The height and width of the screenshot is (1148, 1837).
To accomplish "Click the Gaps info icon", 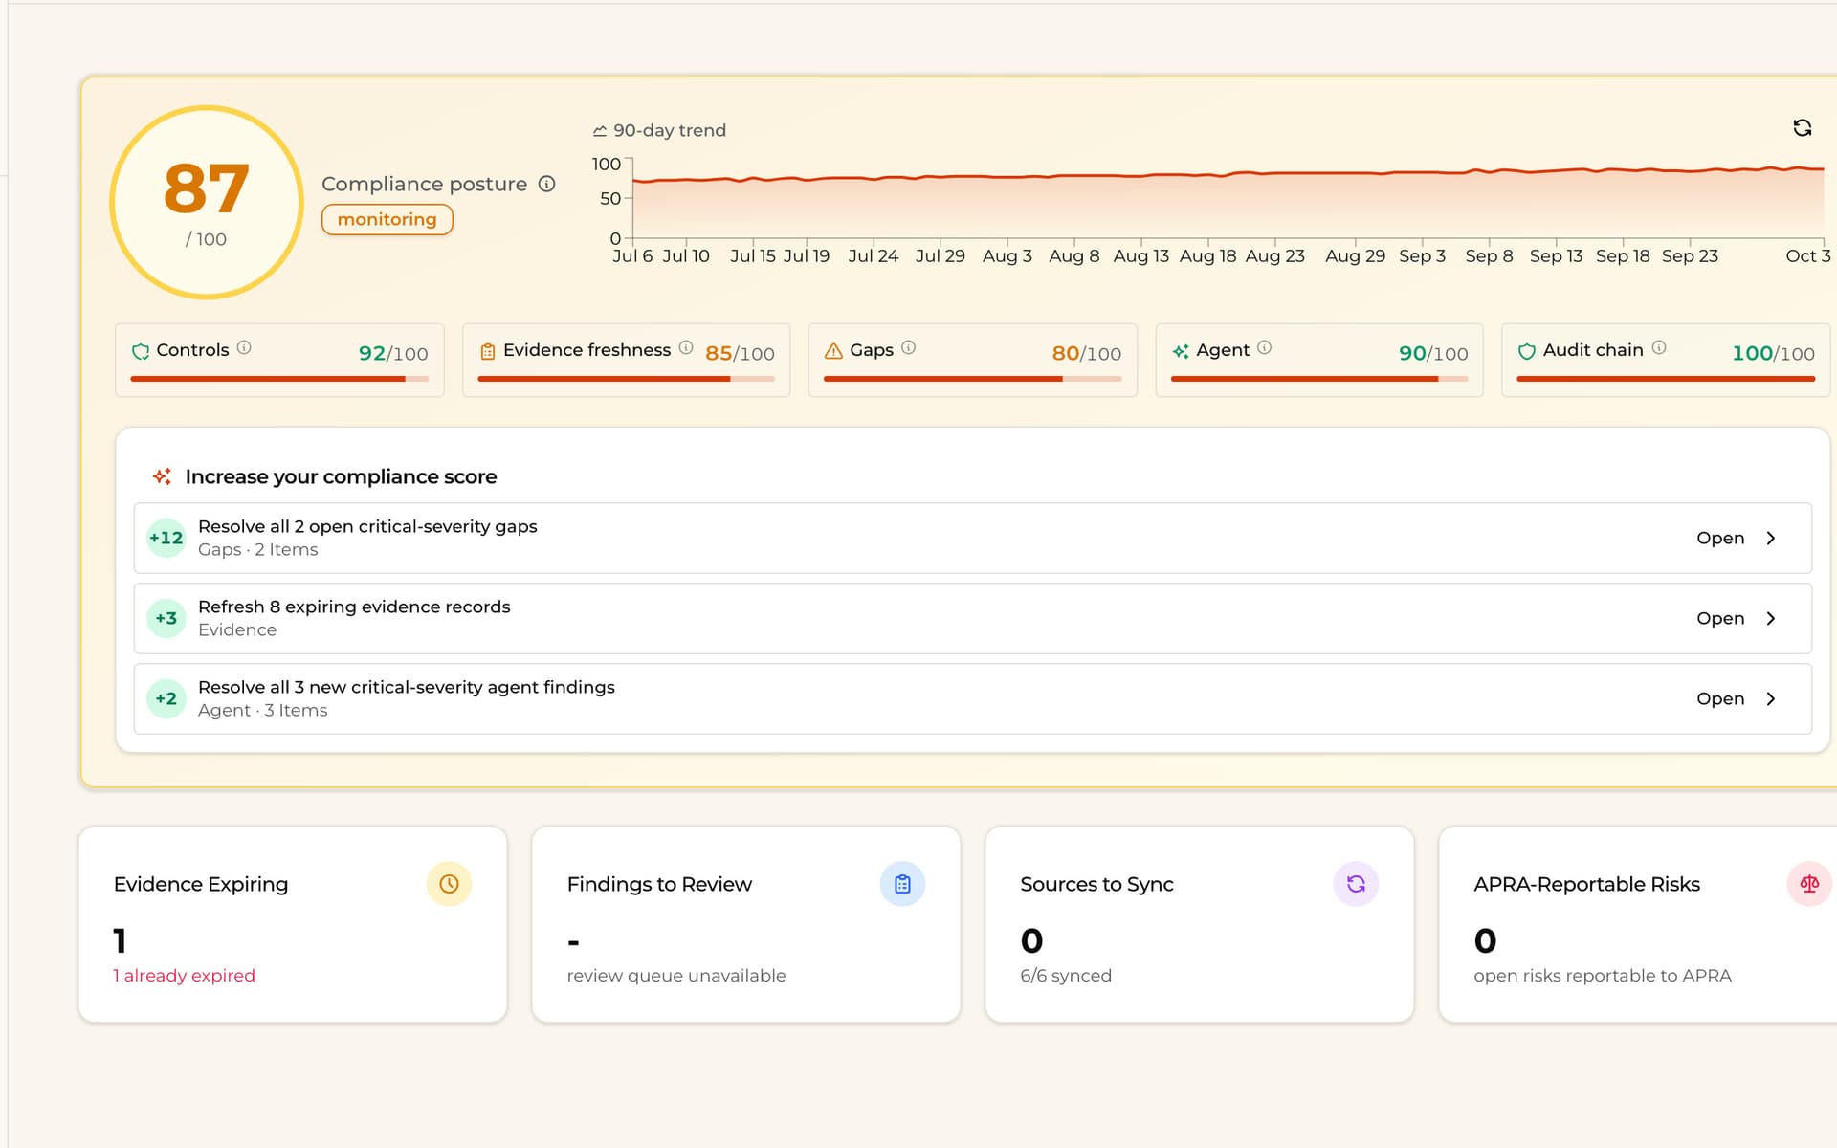I will [x=908, y=348].
